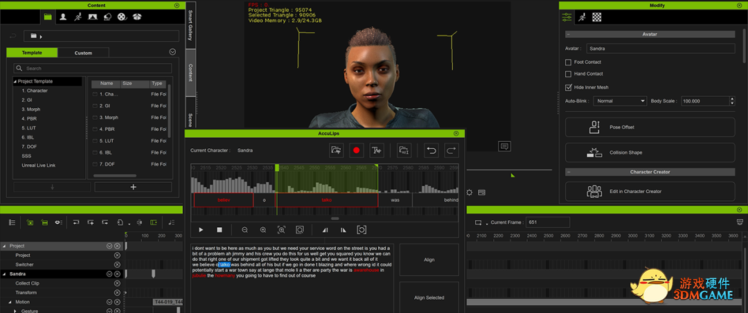Open the Smart Gallery side tab
Screen dimensions: 748x313
[x=191, y=24]
